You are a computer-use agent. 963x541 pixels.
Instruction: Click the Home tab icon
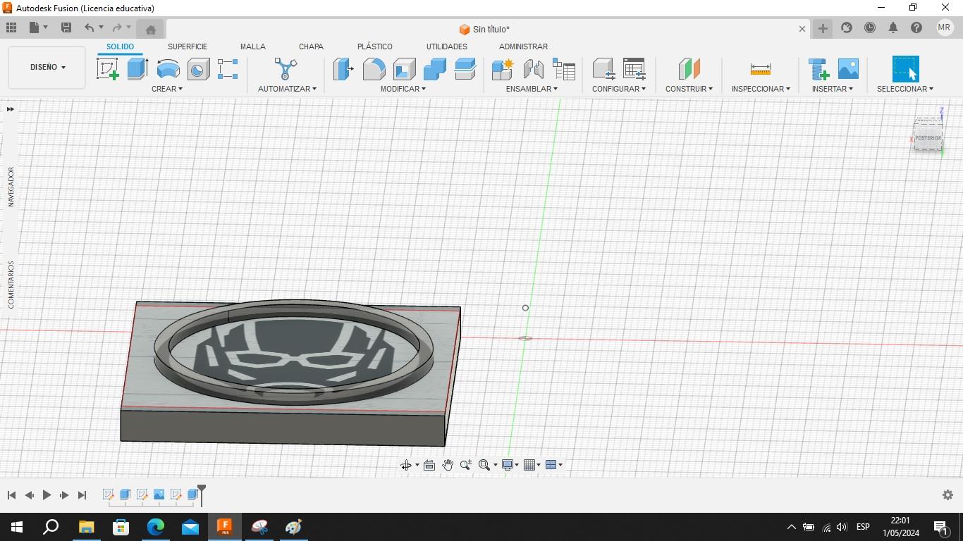(x=150, y=29)
